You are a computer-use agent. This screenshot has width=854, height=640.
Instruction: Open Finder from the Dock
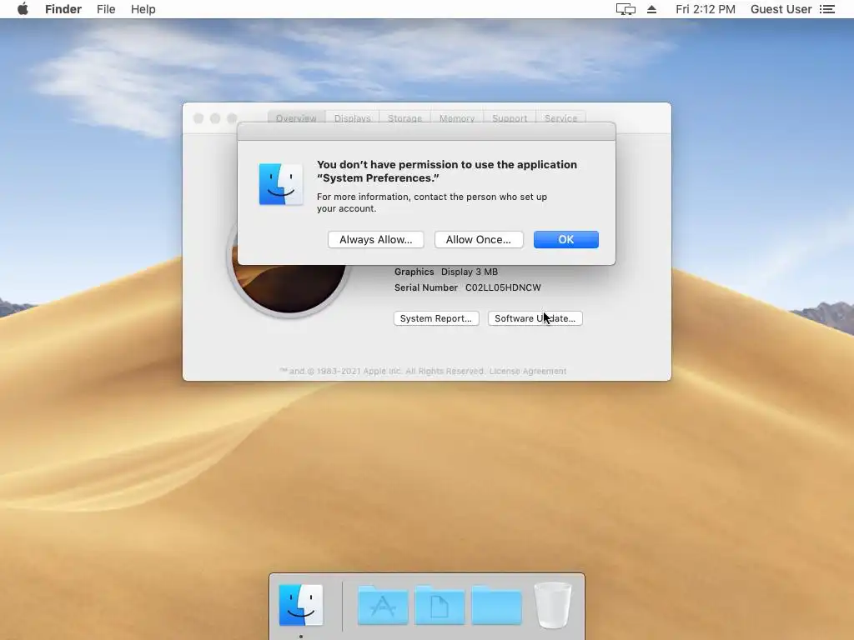click(300, 605)
